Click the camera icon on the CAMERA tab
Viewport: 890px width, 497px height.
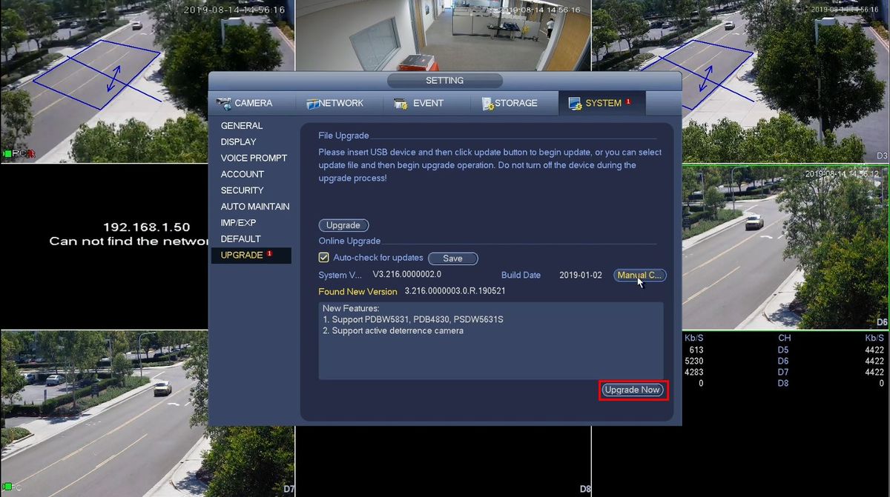223,103
